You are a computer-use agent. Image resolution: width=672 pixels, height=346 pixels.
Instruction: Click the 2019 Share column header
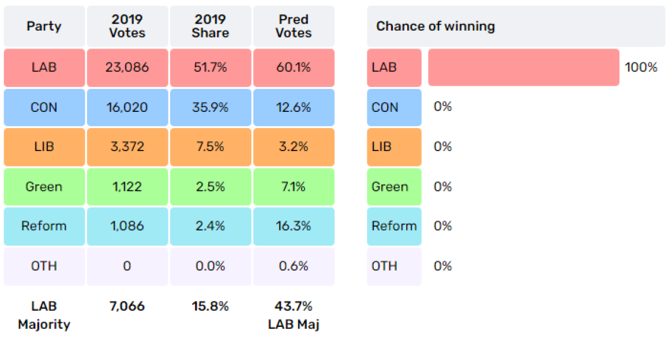(211, 27)
